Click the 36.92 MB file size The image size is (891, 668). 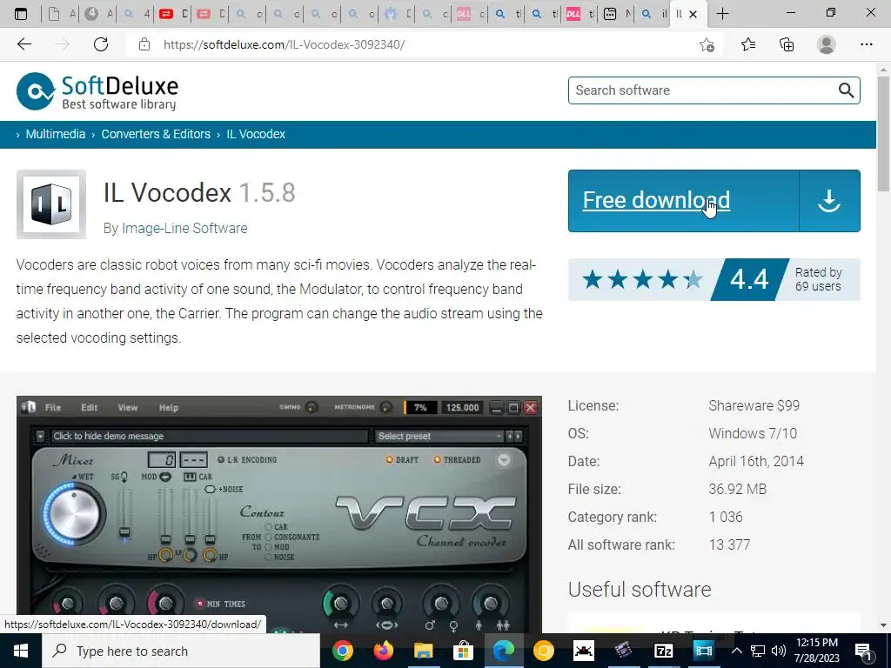[738, 489]
